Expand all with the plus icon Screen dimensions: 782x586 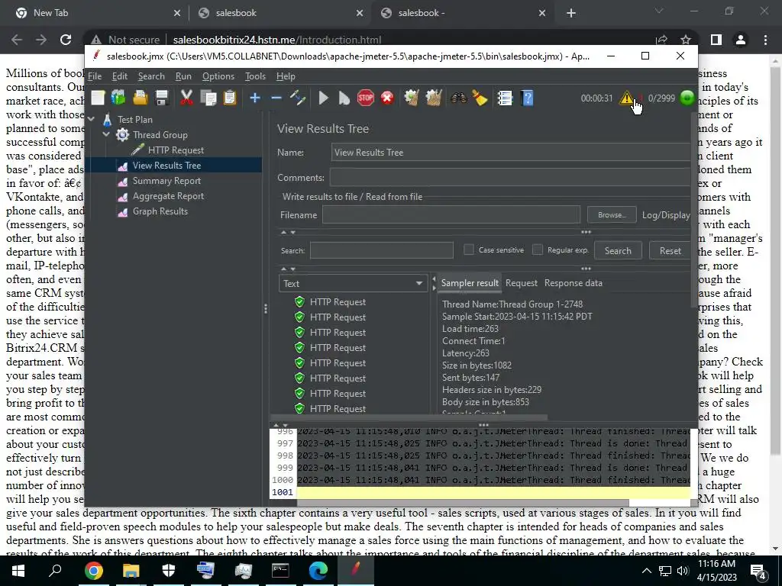(255, 98)
